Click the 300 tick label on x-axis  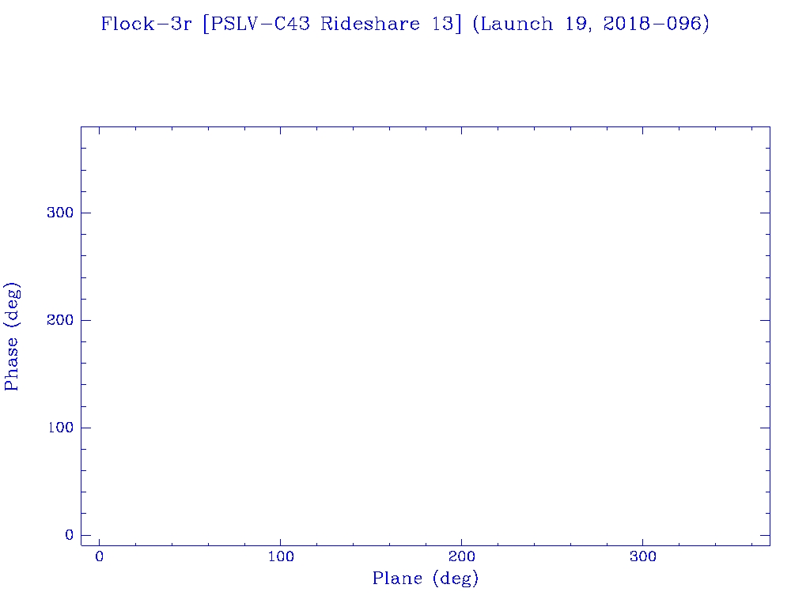pyautogui.click(x=642, y=556)
